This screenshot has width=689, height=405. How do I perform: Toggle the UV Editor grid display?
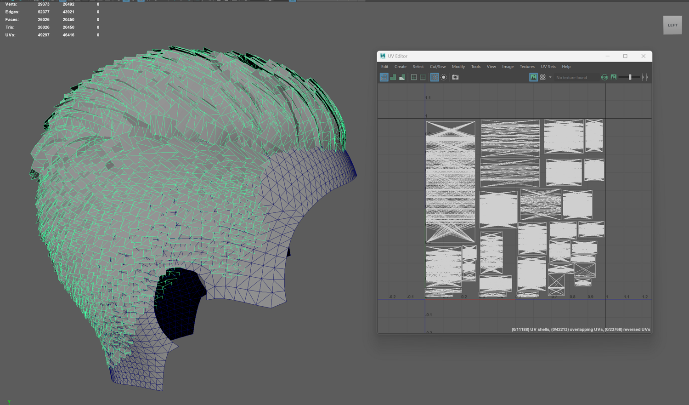[434, 77]
